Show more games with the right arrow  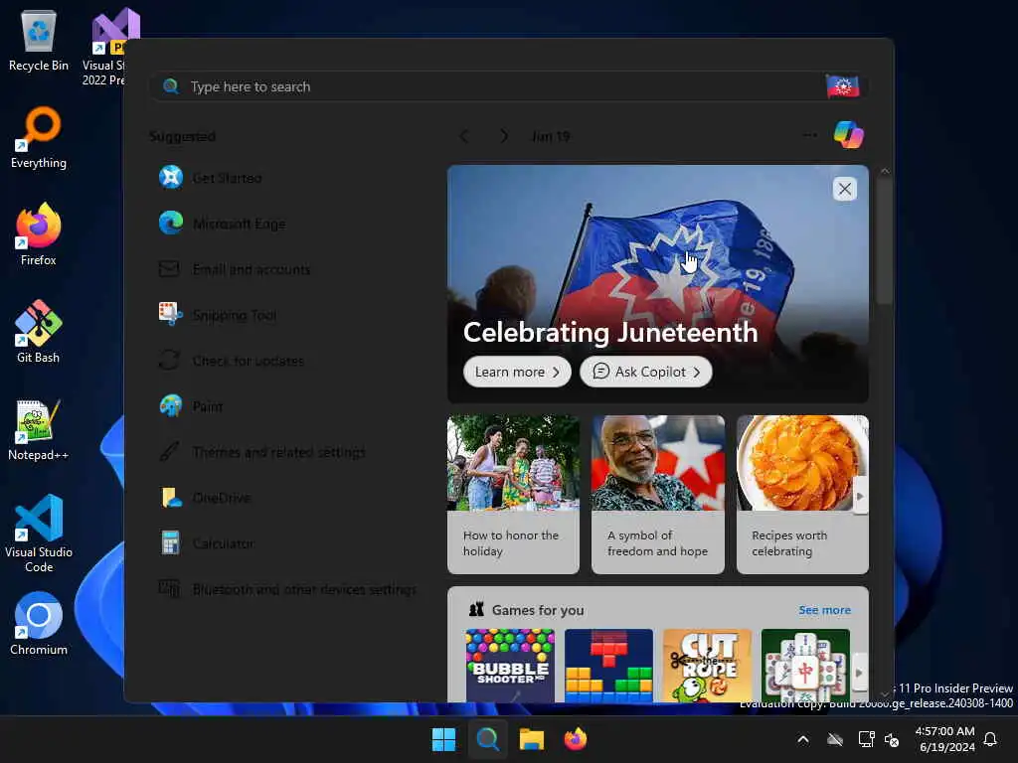[859, 673]
